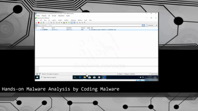Image resolution: width=198 pixels, height=111 pixels.
Task: Close the capture file toolbar icon
Action: point(51,23)
